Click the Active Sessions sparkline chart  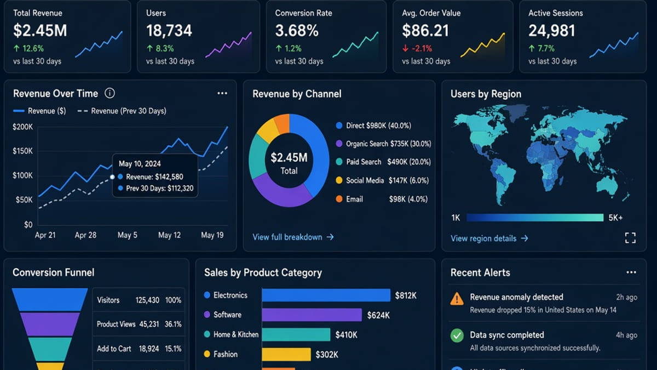tap(614, 44)
